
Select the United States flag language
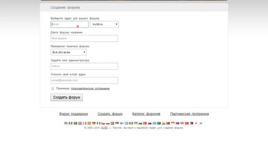click(66, 123)
